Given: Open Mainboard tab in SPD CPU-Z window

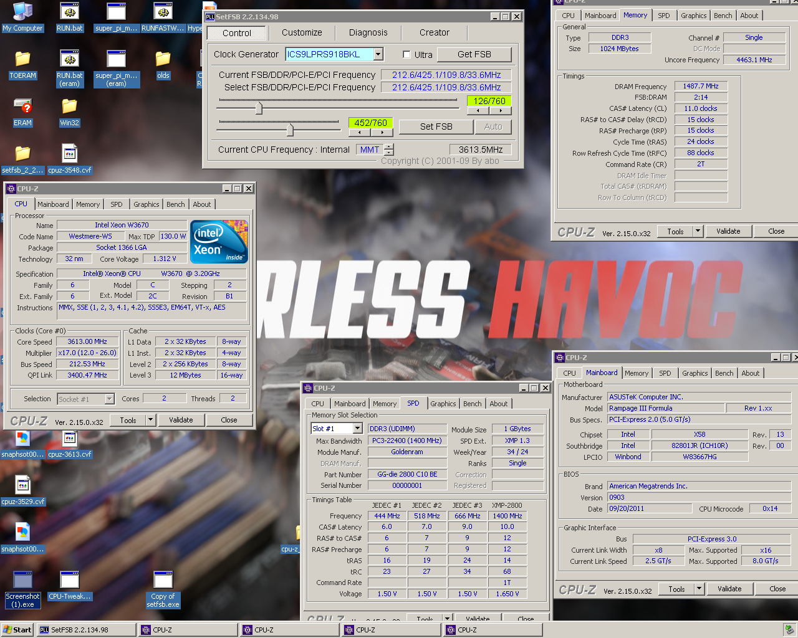Looking at the screenshot, I should 350,404.
